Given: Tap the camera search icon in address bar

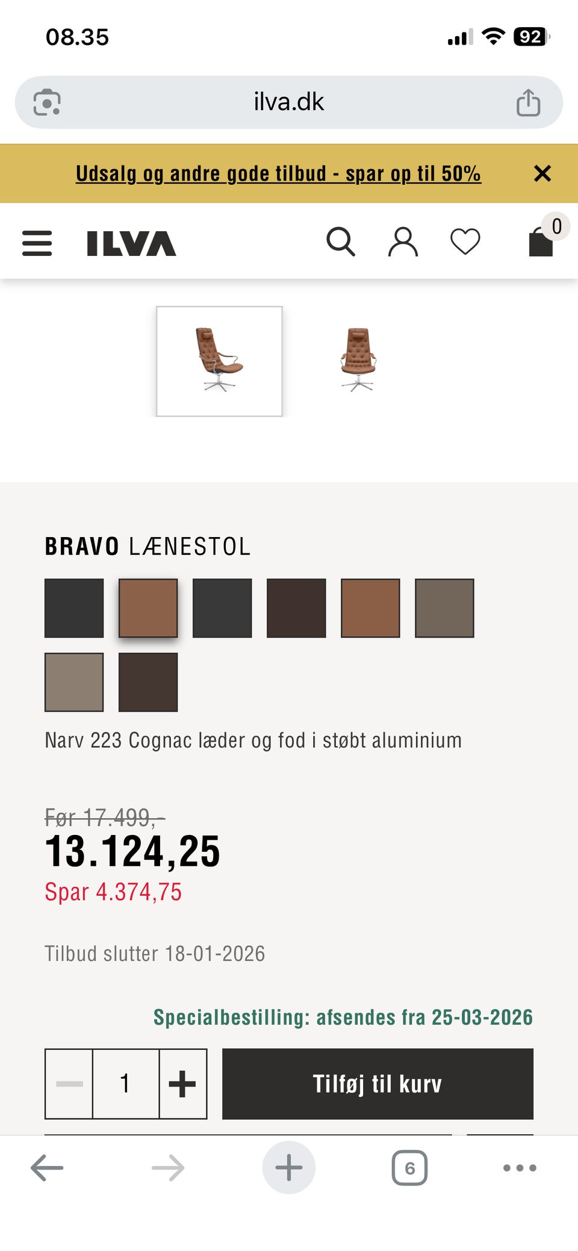Looking at the screenshot, I should point(47,102).
